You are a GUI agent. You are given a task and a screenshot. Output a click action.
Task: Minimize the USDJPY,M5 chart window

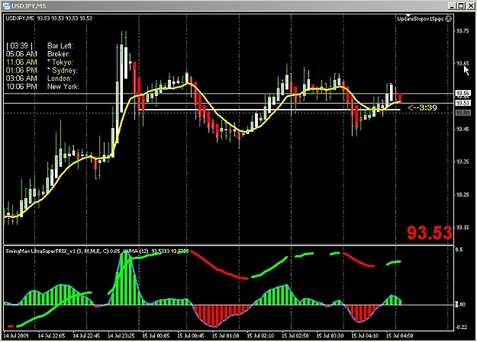coord(452,6)
